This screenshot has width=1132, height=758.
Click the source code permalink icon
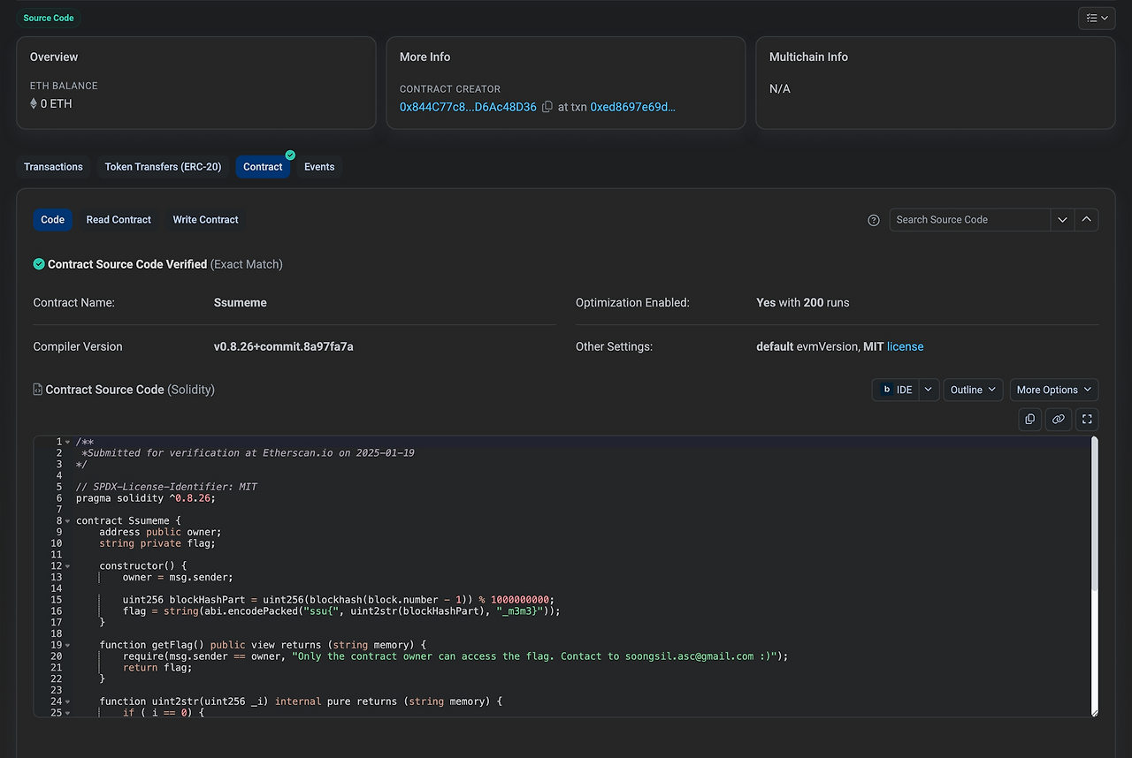(x=1059, y=419)
